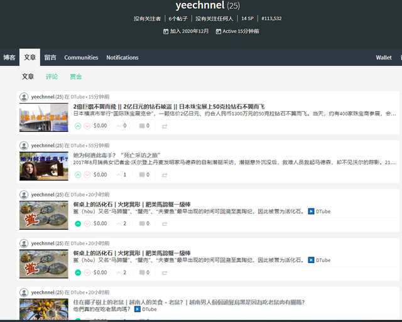Downvote the 她为何遭此毒手 post
This screenshot has width=402, height=322.
[87, 174]
